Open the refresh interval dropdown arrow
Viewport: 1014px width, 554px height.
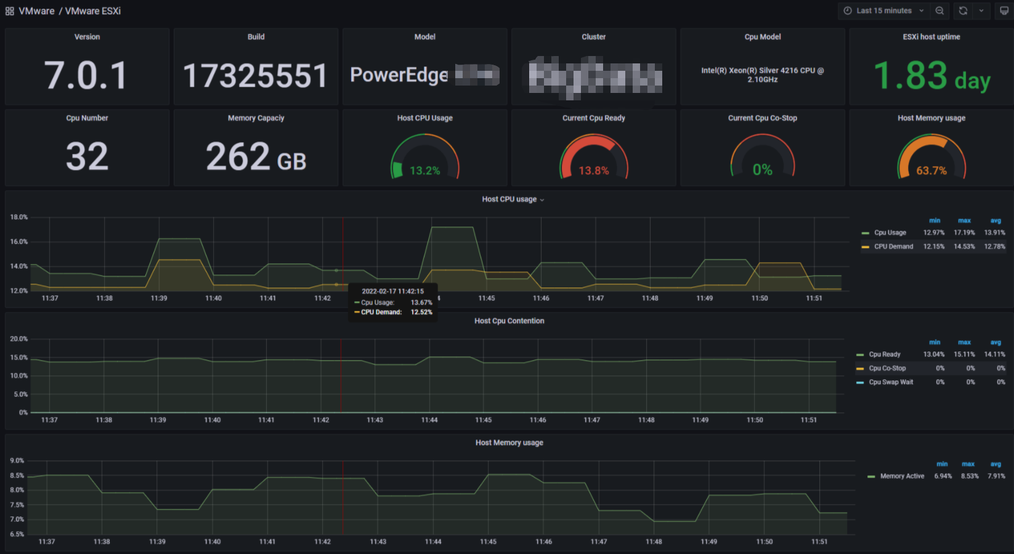click(x=981, y=10)
